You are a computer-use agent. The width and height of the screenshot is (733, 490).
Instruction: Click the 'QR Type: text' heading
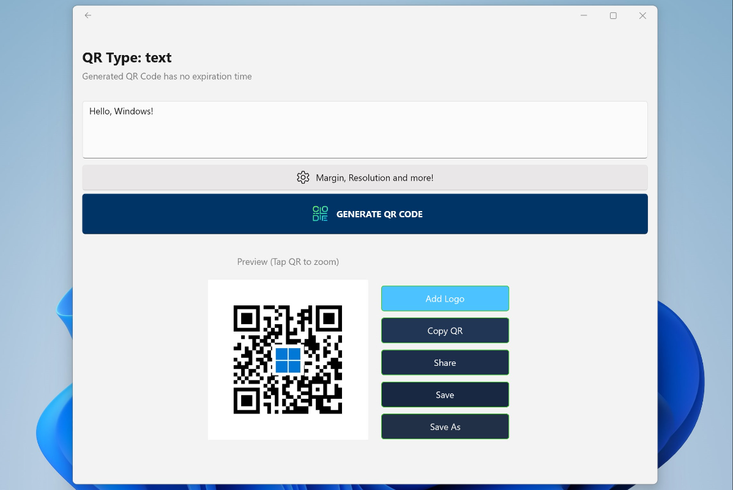click(127, 58)
